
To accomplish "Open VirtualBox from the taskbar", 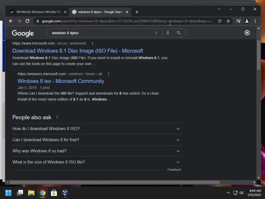I will pos(65,193).
